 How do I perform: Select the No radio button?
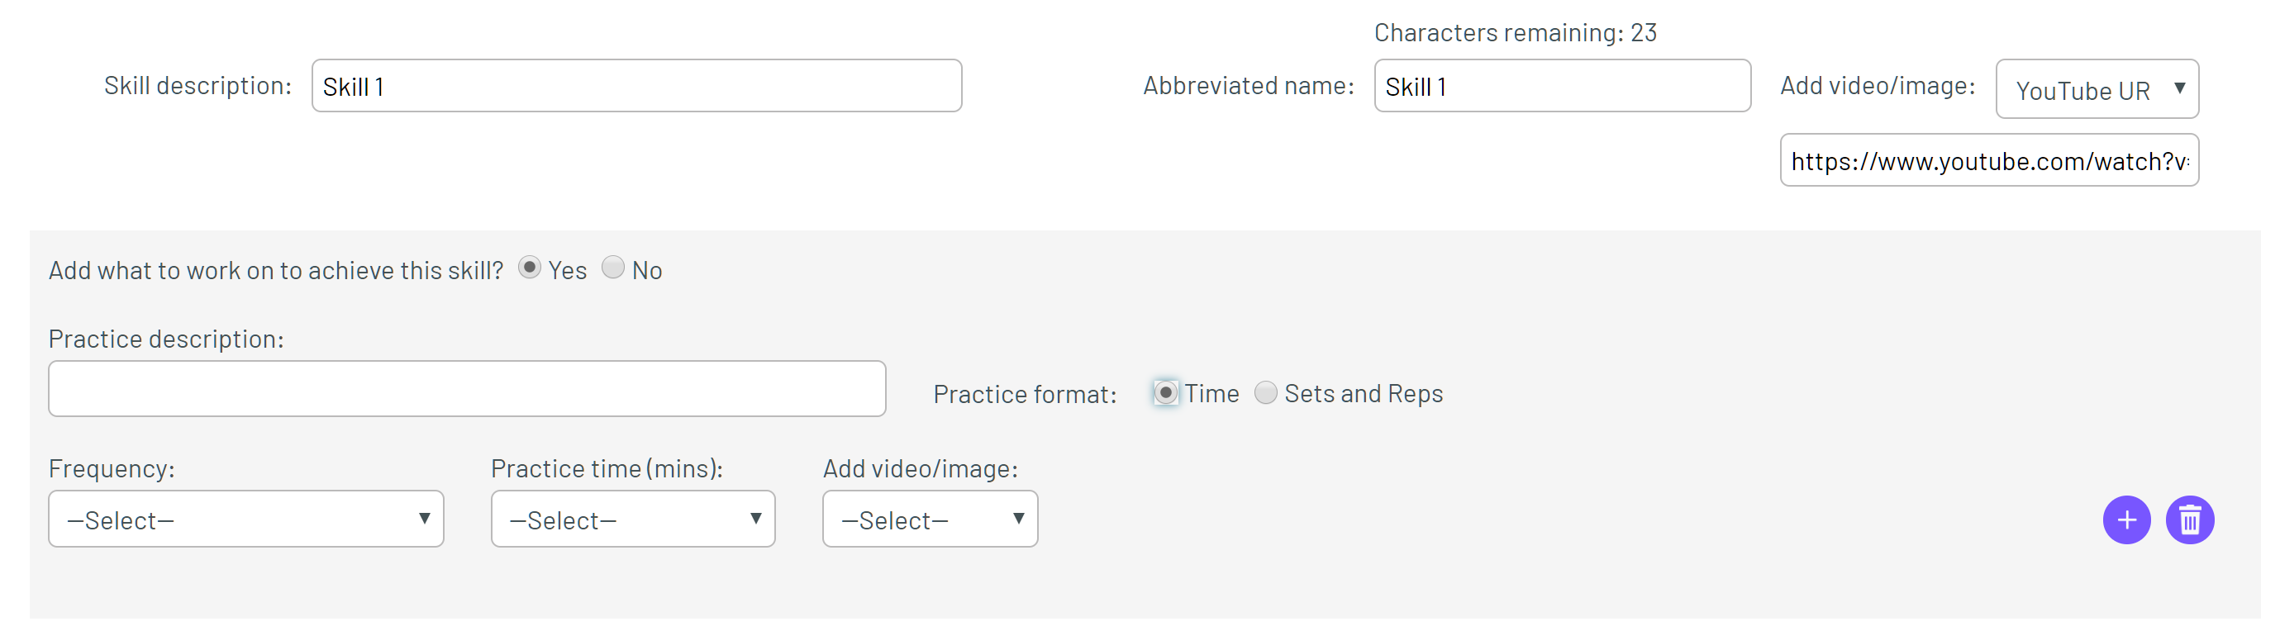(612, 268)
